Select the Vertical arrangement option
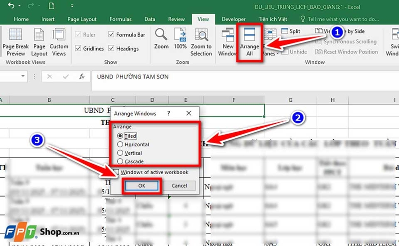399x246 pixels. 120,153
